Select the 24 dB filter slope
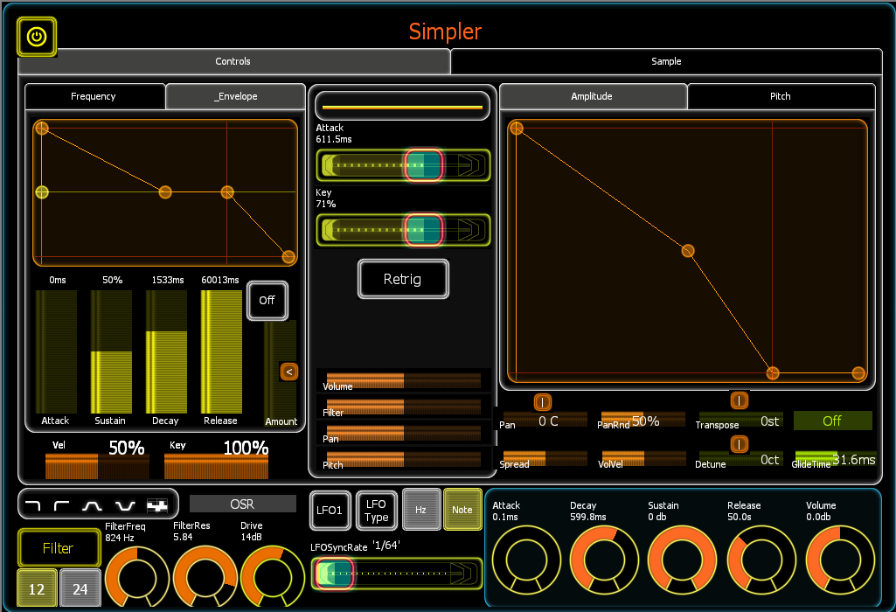Screen dimensions: 896x612 click(80, 588)
